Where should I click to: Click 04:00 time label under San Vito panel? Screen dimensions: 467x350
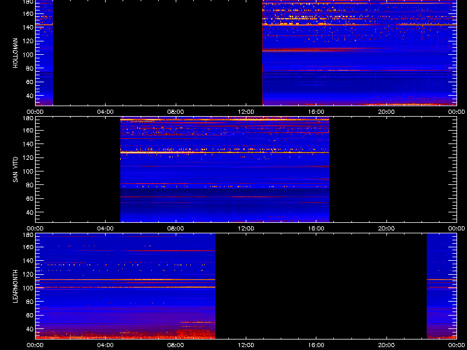(x=106, y=229)
